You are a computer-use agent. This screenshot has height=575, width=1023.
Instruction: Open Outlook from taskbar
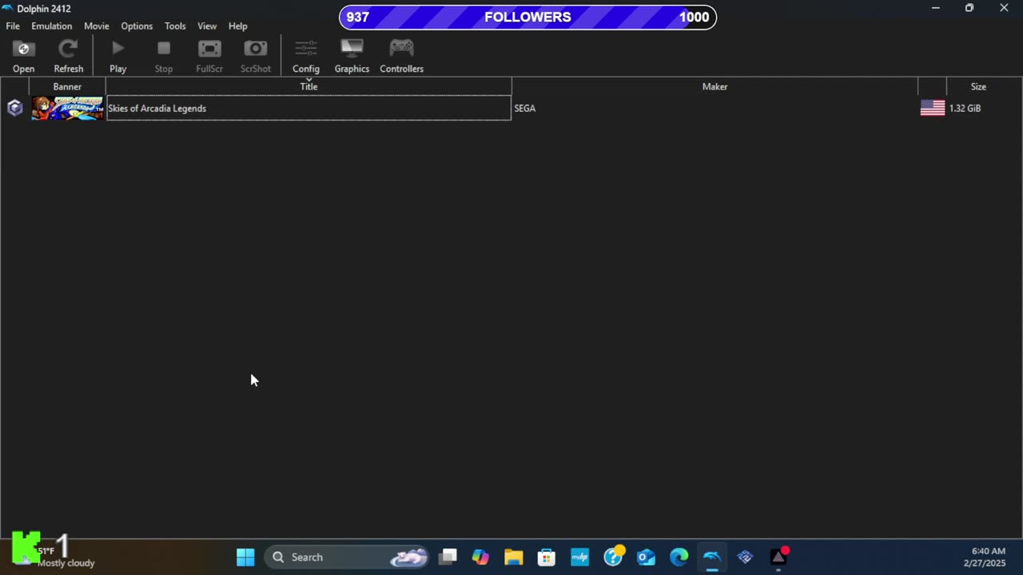click(x=646, y=557)
